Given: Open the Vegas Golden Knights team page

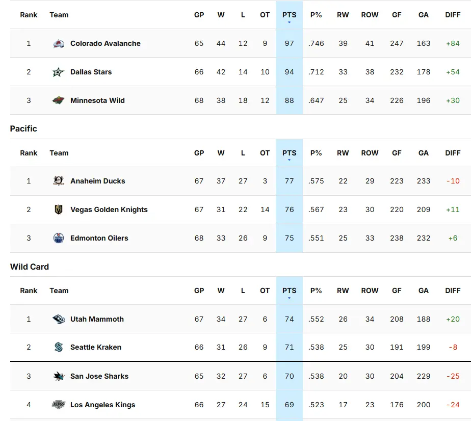Looking at the screenshot, I should click(x=109, y=209).
